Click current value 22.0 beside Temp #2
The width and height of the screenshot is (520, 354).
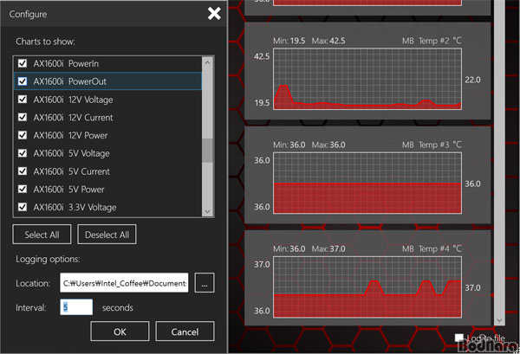point(472,80)
